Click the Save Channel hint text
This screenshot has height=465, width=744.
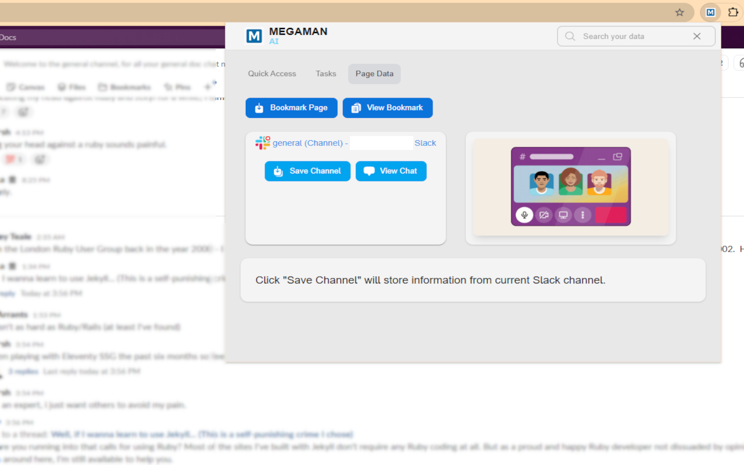(x=430, y=280)
